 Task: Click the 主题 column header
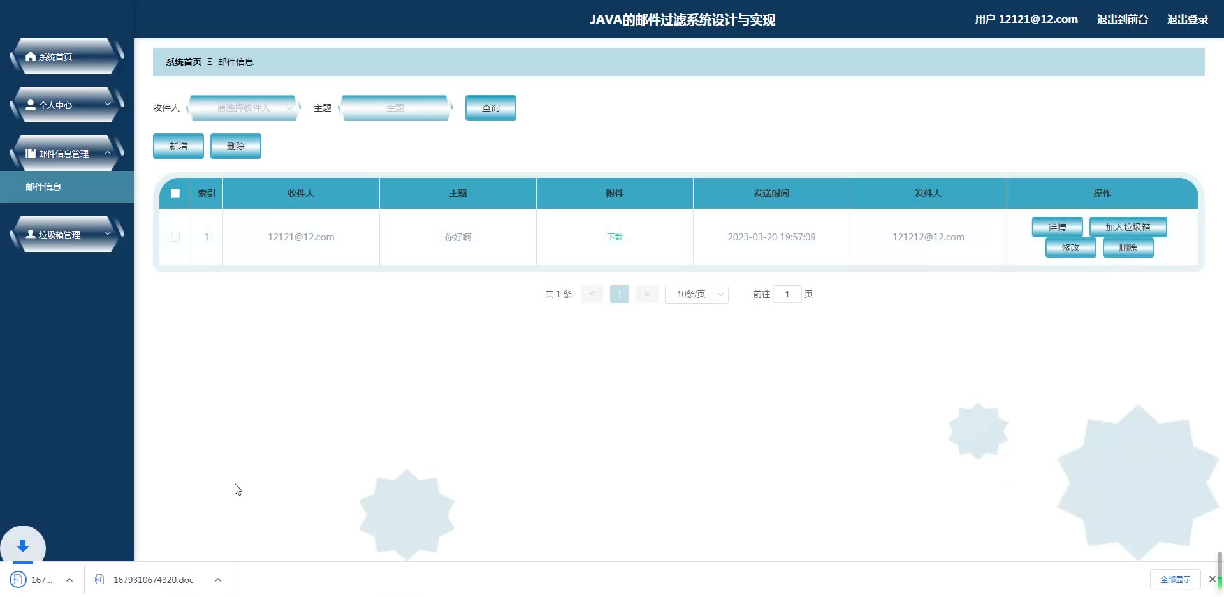pyautogui.click(x=458, y=193)
